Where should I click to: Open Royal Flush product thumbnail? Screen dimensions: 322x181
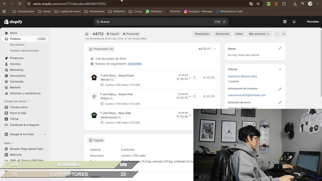tap(94, 77)
